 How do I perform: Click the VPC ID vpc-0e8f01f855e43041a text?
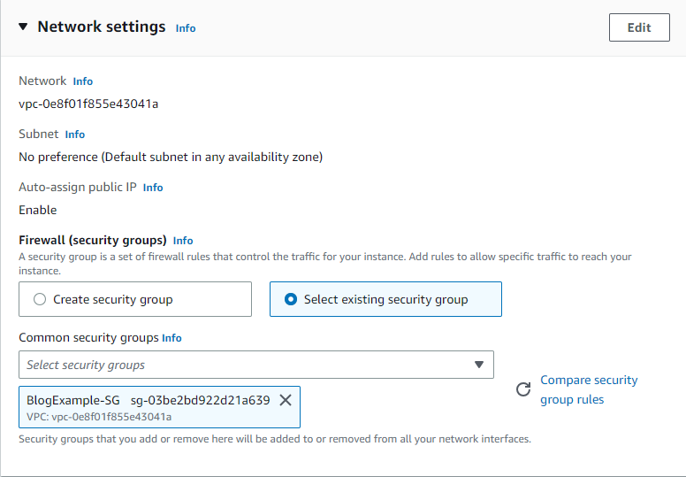(88, 104)
